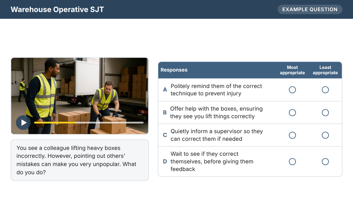Click the letter C row label
Viewport: 353px width, 220px height.
pos(165,135)
